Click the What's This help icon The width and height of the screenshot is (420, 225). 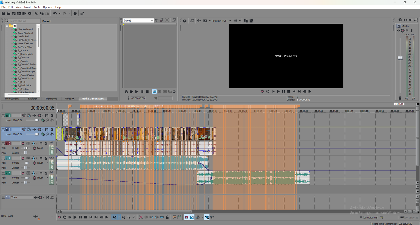[x=82, y=13]
